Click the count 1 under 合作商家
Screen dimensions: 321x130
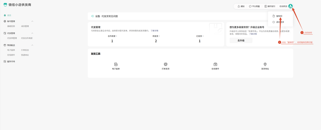112,41
